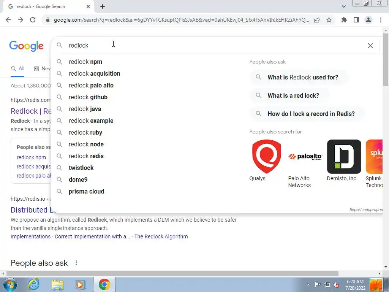
Task: Click the Google logo
Action: point(26,46)
